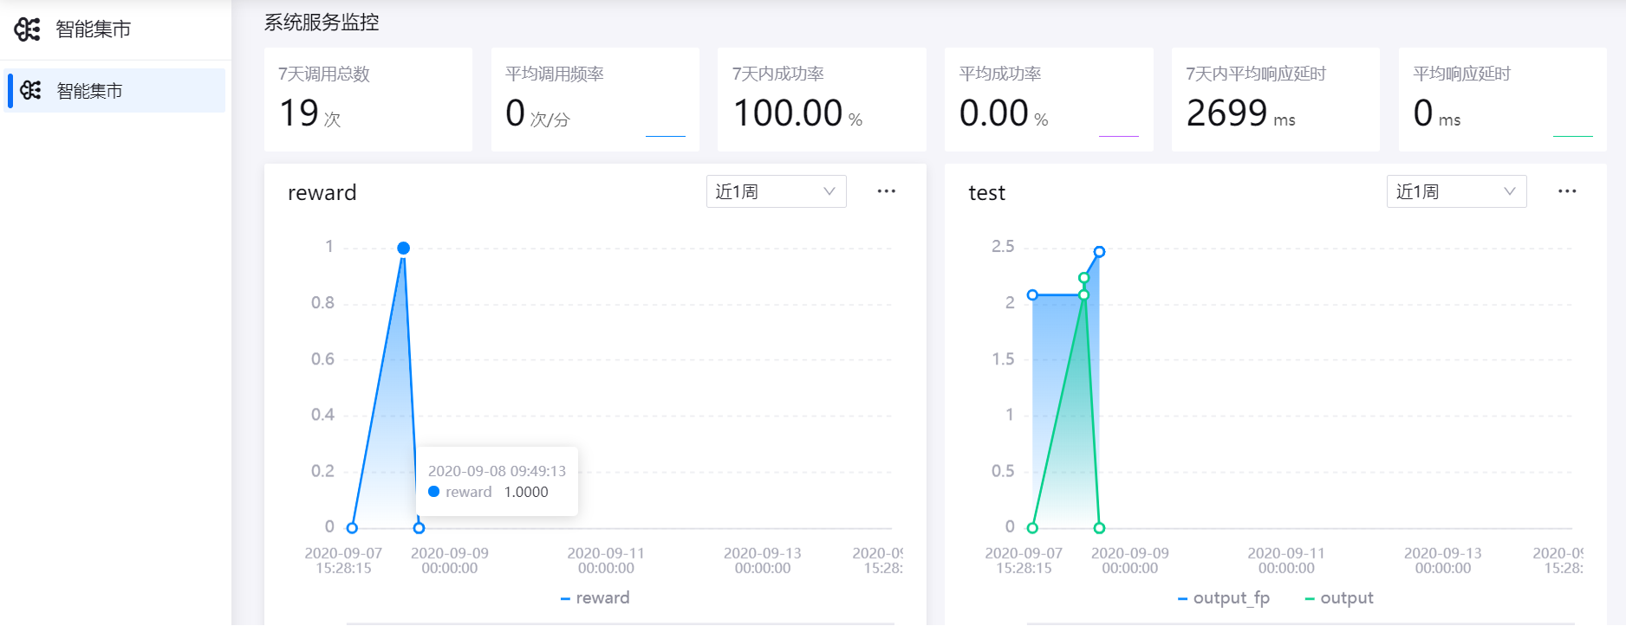Screen dimensions: 1626x626
Task: Expand the reward chart 近1周 dropdown
Action: (775, 191)
